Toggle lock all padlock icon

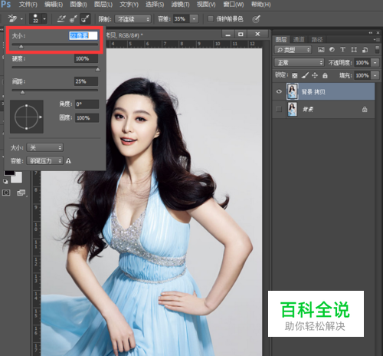pos(325,75)
